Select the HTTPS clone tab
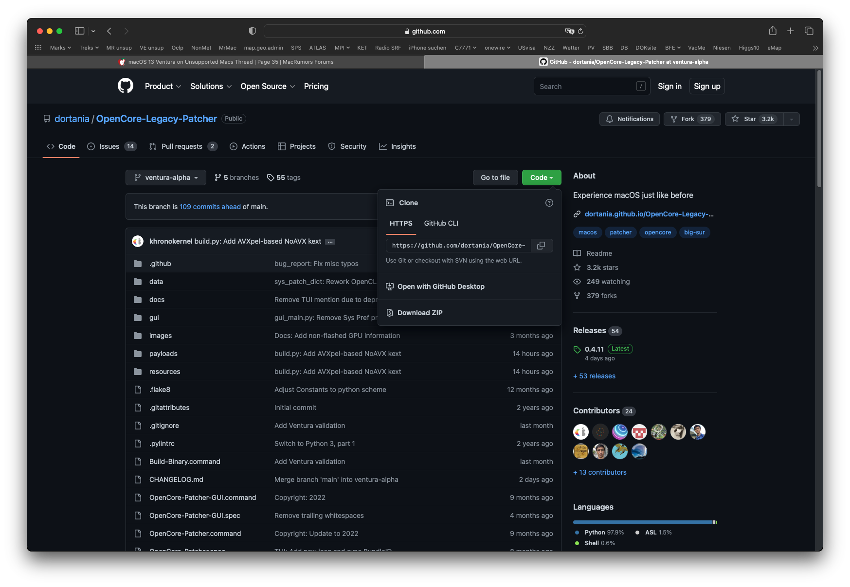Screen dimensions: 850x587 (401, 223)
